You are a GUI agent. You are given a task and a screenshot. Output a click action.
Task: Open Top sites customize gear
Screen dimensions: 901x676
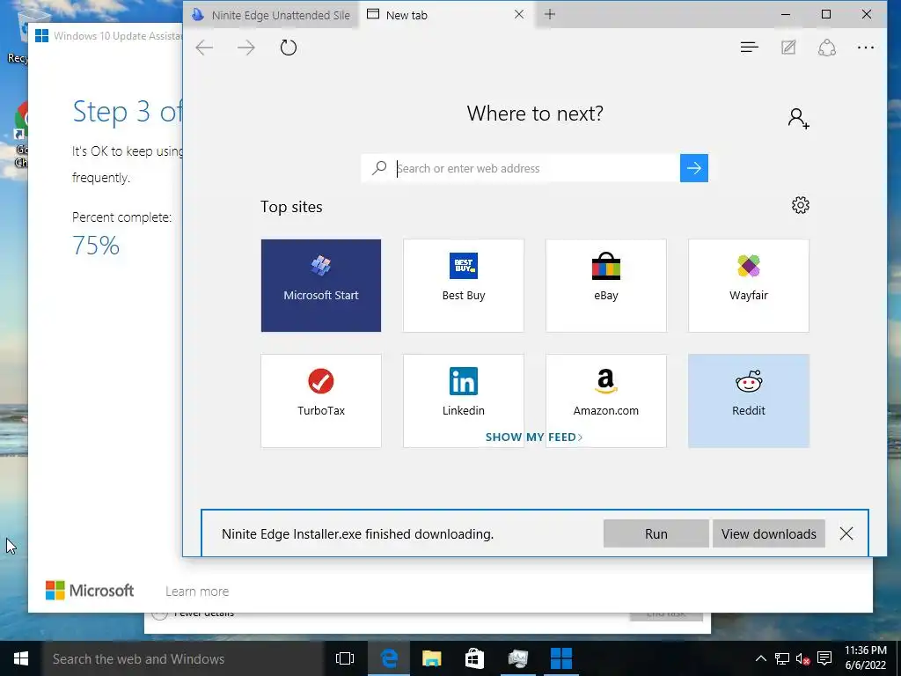(x=801, y=205)
